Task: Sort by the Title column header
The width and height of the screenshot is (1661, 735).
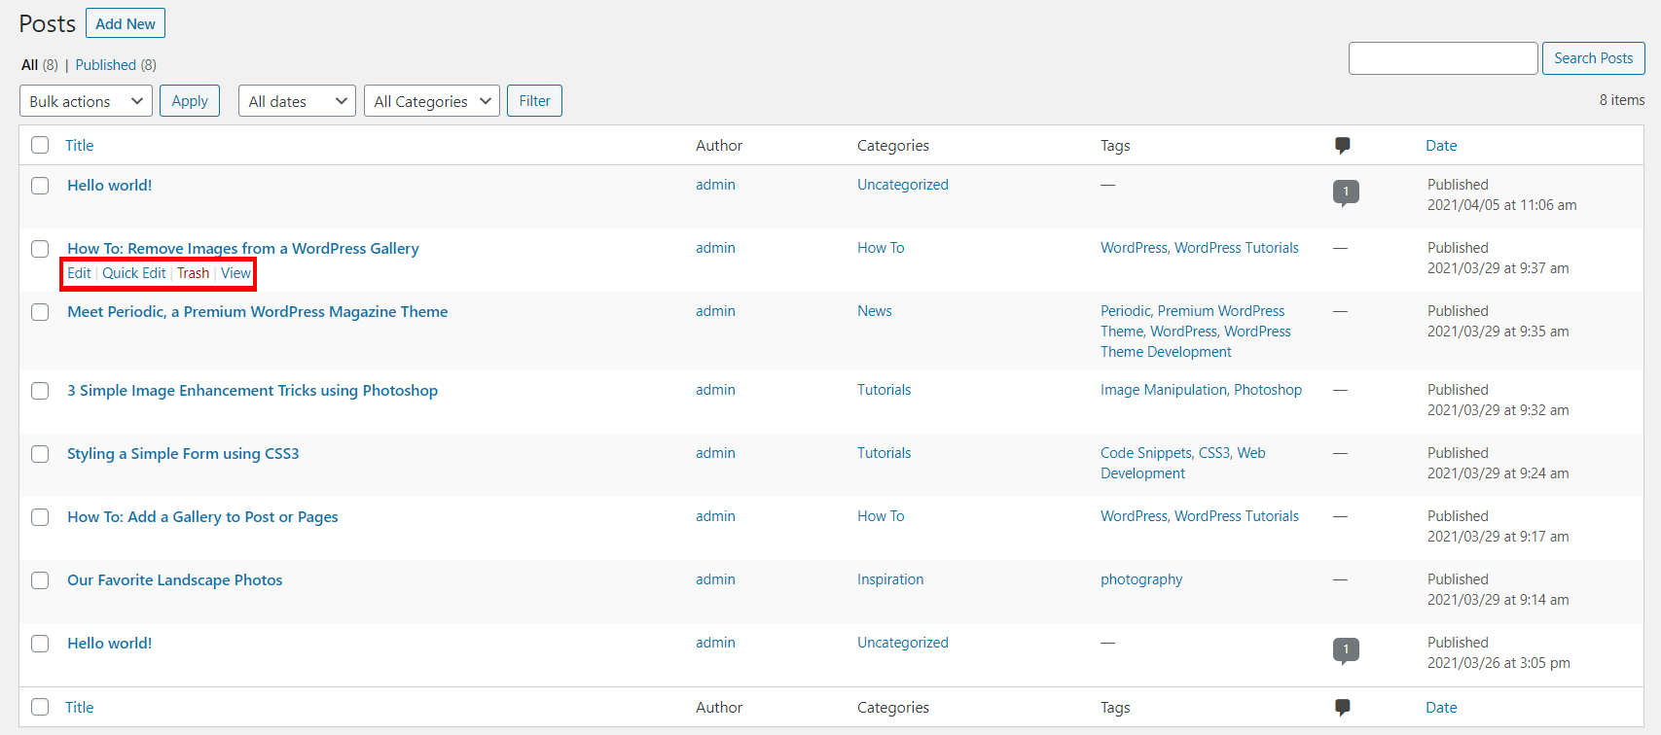Action: [x=80, y=146]
